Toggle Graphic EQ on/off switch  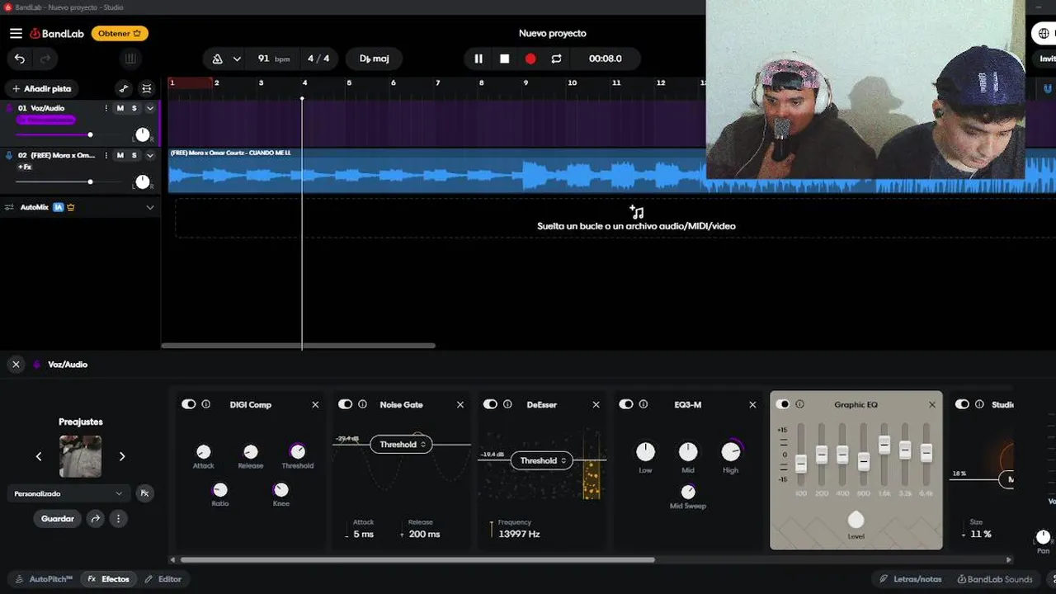(x=782, y=404)
